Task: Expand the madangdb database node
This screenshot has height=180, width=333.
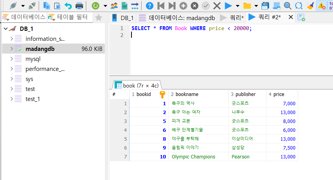Action: click(12, 49)
